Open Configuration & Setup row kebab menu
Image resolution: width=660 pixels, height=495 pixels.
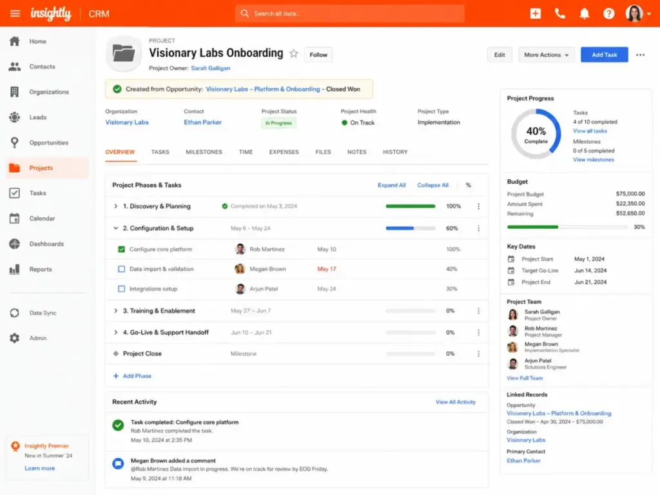coord(479,228)
